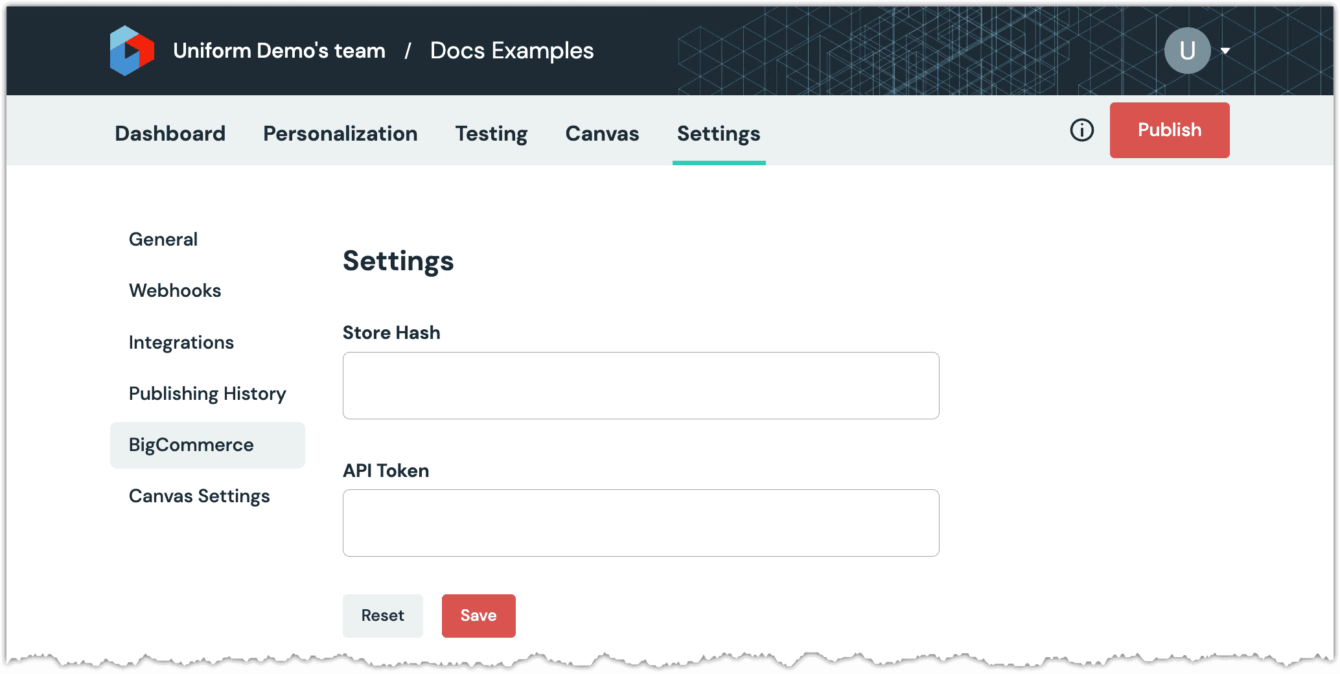The width and height of the screenshot is (1340, 674).
Task: Open the Docs Examples project link
Action: click(x=512, y=51)
